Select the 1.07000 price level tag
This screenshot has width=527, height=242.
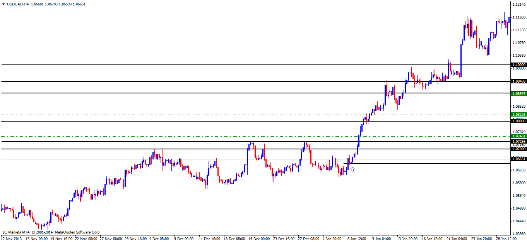[x=519, y=149]
